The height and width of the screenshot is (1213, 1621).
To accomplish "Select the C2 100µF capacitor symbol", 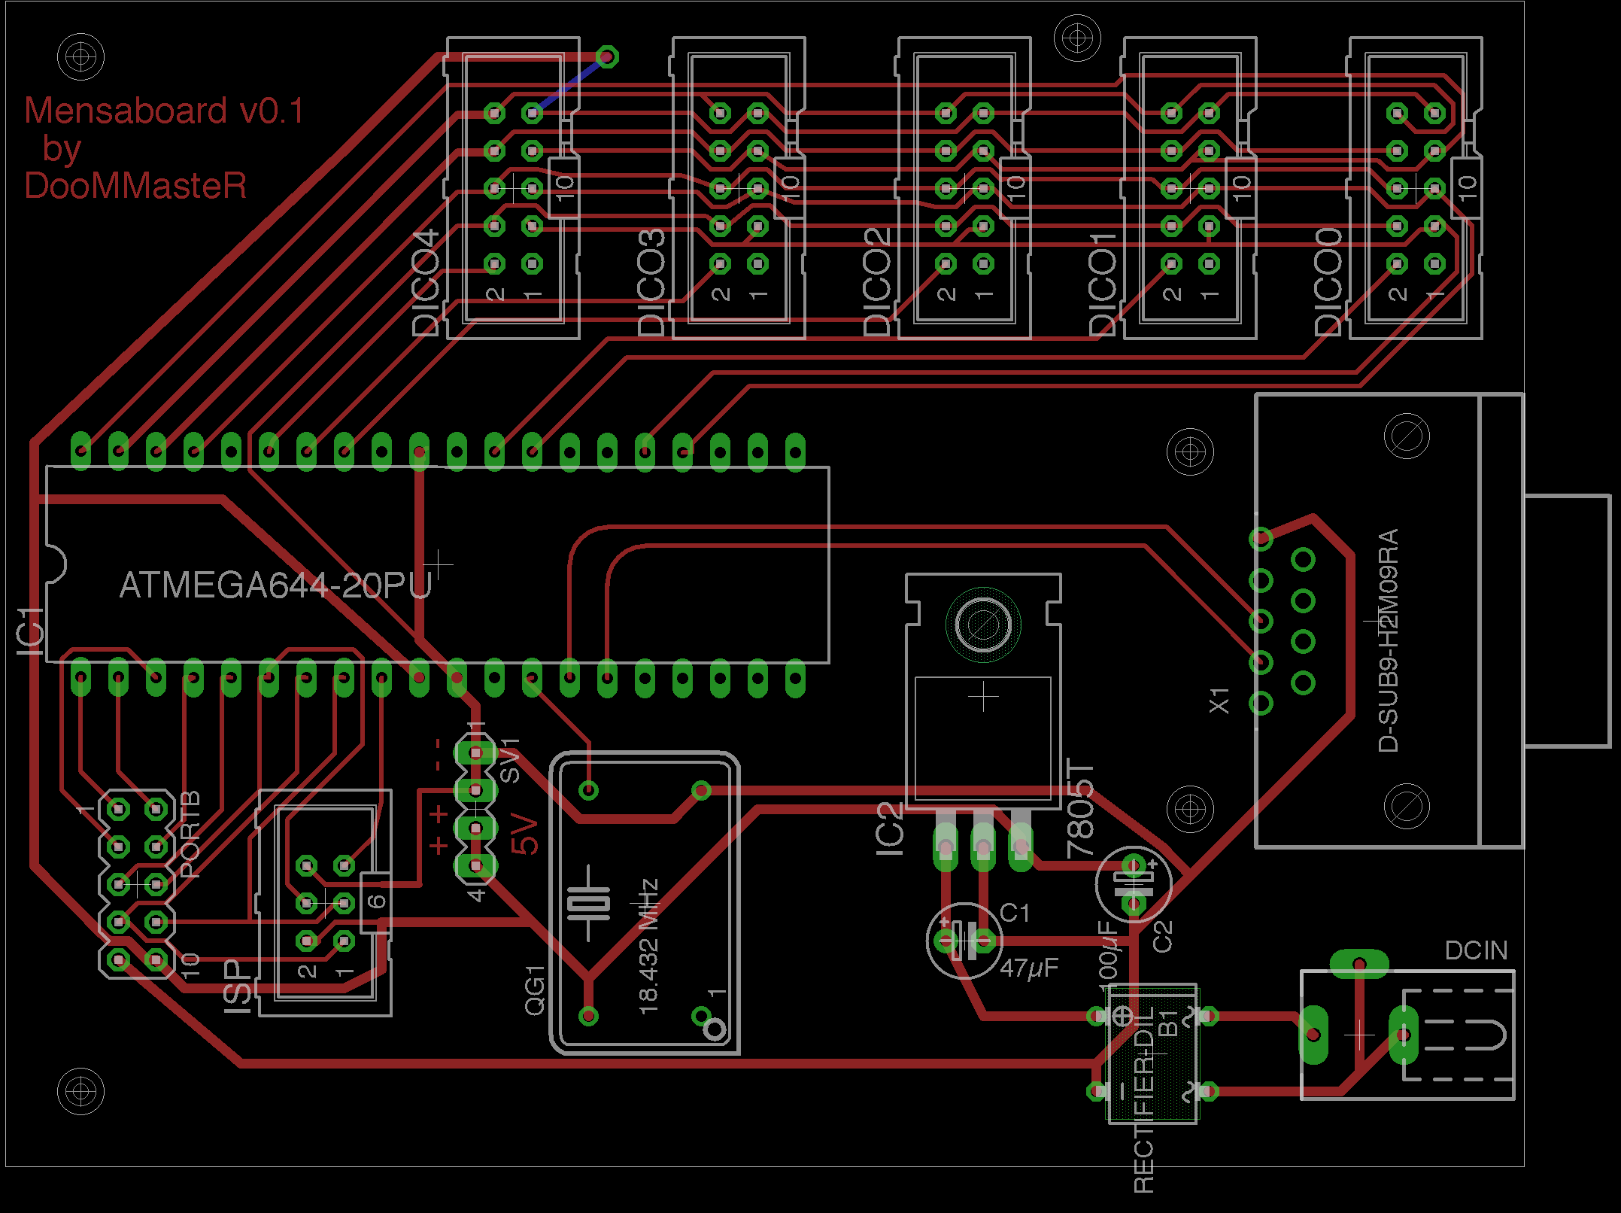I will (1134, 883).
